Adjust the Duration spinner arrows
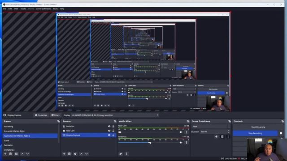Viewport: 287px width, 161px height. pos(229,131)
